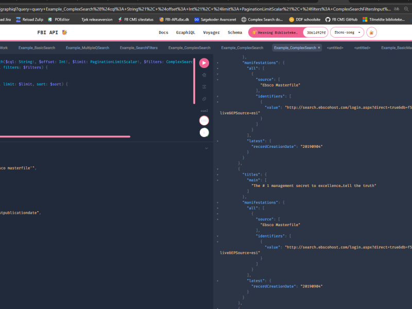
Task: Run the query with the pink play button
Action: coord(204,63)
